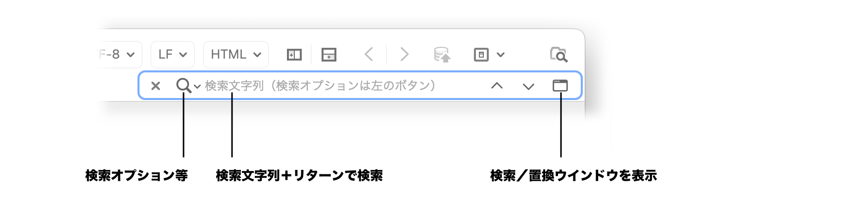Screen dimensions: 841x197
Task: Open the HTML syntax mode dropdown
Action: click(236, 54)
